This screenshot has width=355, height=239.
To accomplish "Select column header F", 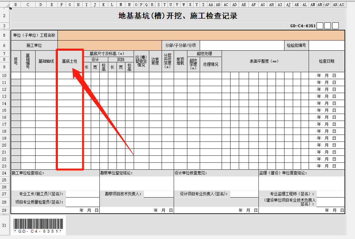I will [x=62, y=4].
